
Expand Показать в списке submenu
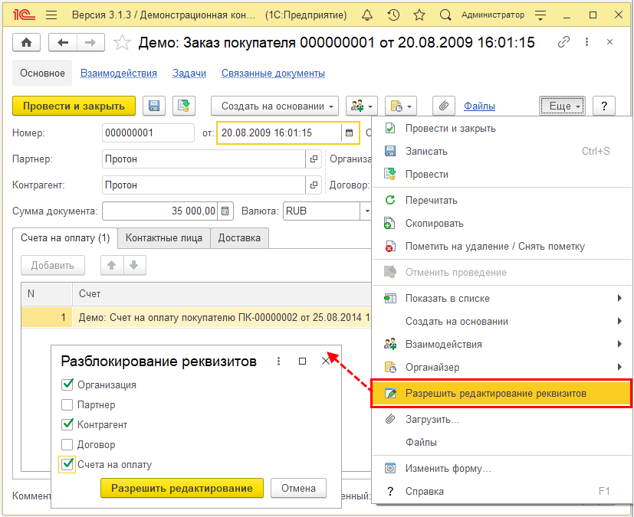pyautogui.click(x=501, y=299)
